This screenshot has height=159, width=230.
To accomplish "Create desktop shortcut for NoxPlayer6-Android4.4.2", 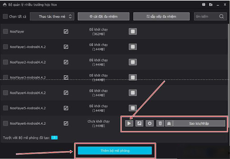I will pyautogui.click(x=139, y=123).
